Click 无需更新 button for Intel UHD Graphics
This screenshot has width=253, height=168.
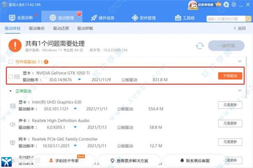click(x=230, y=105)
